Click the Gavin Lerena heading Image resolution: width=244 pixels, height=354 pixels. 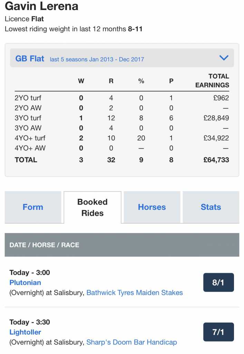(x=41, y=6)
